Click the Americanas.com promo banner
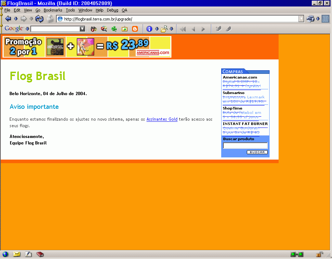The height and width of the screenshot is (259, 332). pos(87,47)
